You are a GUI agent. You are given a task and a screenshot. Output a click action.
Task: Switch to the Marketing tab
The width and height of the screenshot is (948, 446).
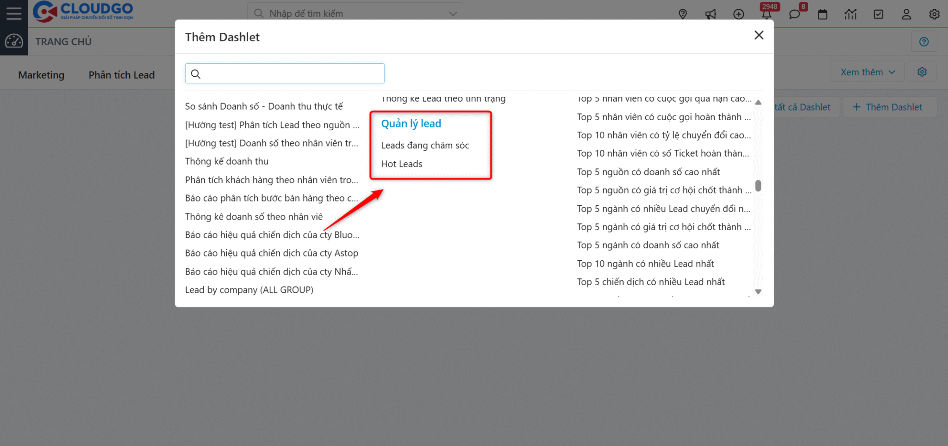pyautogui.click(x=41, y=75)
